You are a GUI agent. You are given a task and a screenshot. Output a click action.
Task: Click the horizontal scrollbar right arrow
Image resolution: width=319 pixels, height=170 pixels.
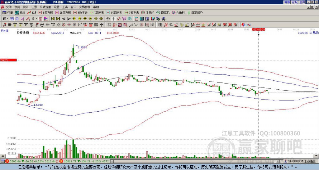[x=278, y=161]
